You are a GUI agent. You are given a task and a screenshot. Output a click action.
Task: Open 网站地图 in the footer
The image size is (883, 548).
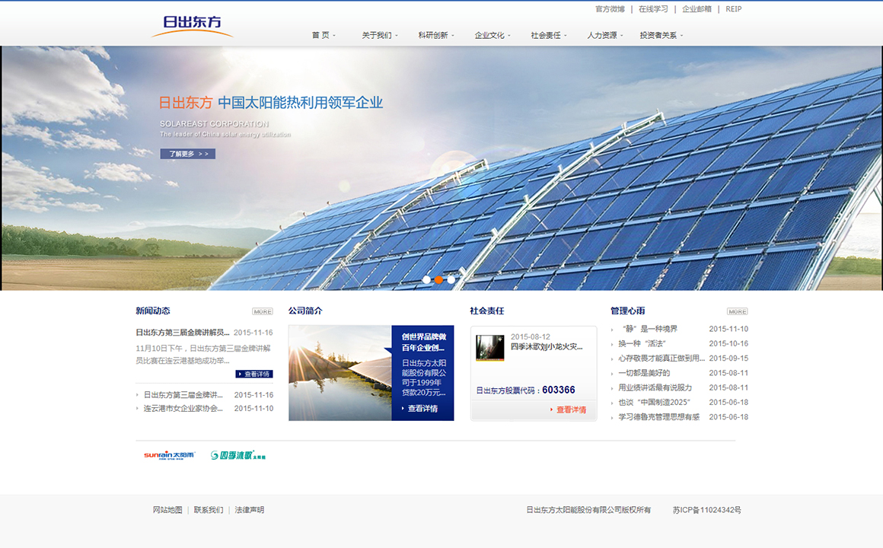[x=167, y=510]
